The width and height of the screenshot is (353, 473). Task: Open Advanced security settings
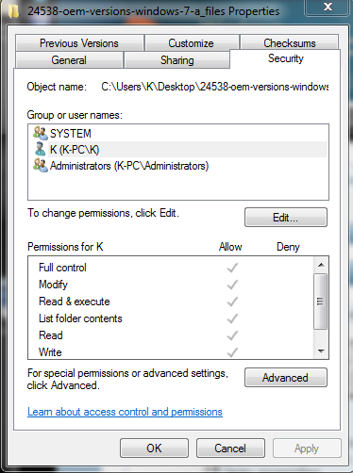coord(286,378)
